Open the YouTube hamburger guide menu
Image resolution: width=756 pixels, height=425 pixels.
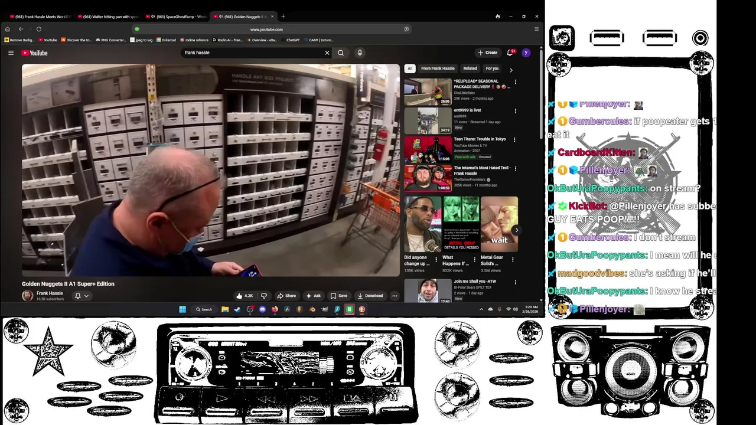tap(11, 53)
